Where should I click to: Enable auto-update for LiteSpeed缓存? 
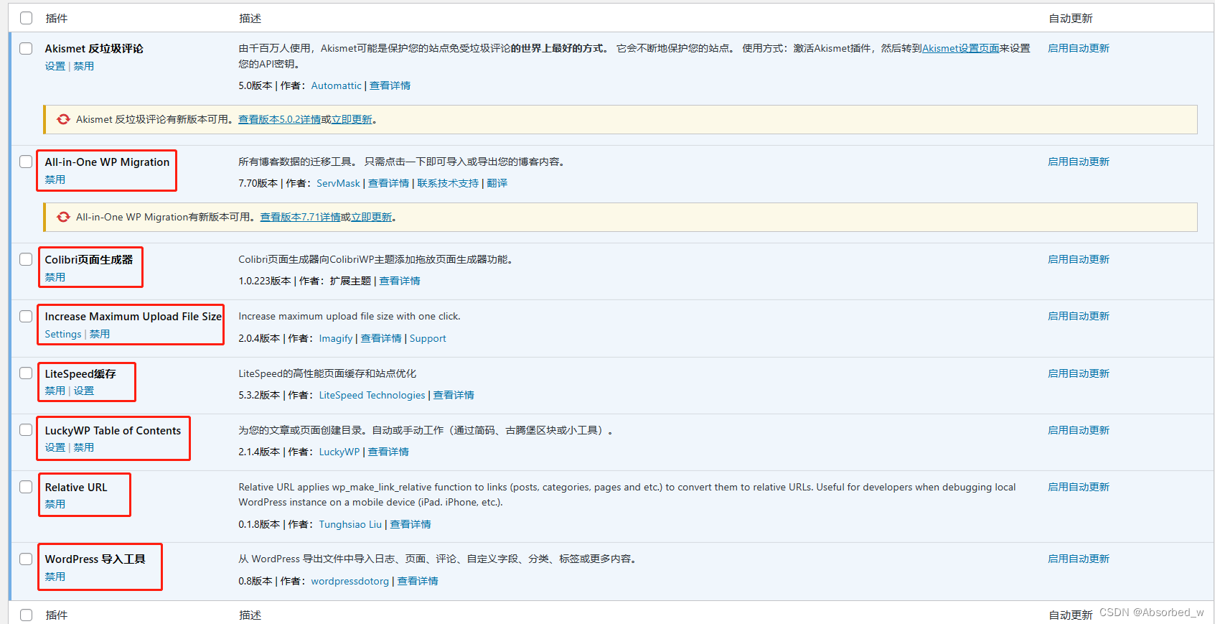click(x=1079, y=373)
